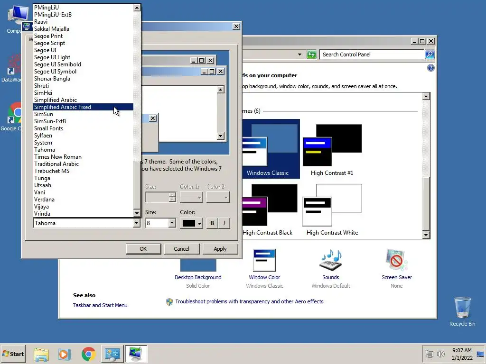Choose Segoe Script font
The height and width of the screenshot is (364, 486).
[x=83, y=43]
